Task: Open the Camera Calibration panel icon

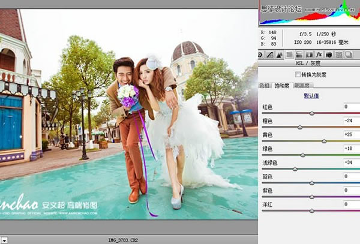Action: coord(329,55)
